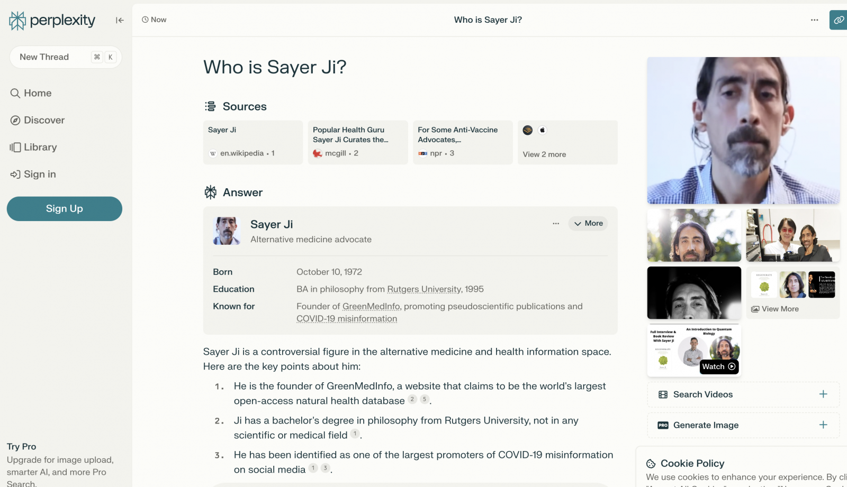
Task: Open the Wikipedia Sayer Ji source card
Action: tap(253, 142)
